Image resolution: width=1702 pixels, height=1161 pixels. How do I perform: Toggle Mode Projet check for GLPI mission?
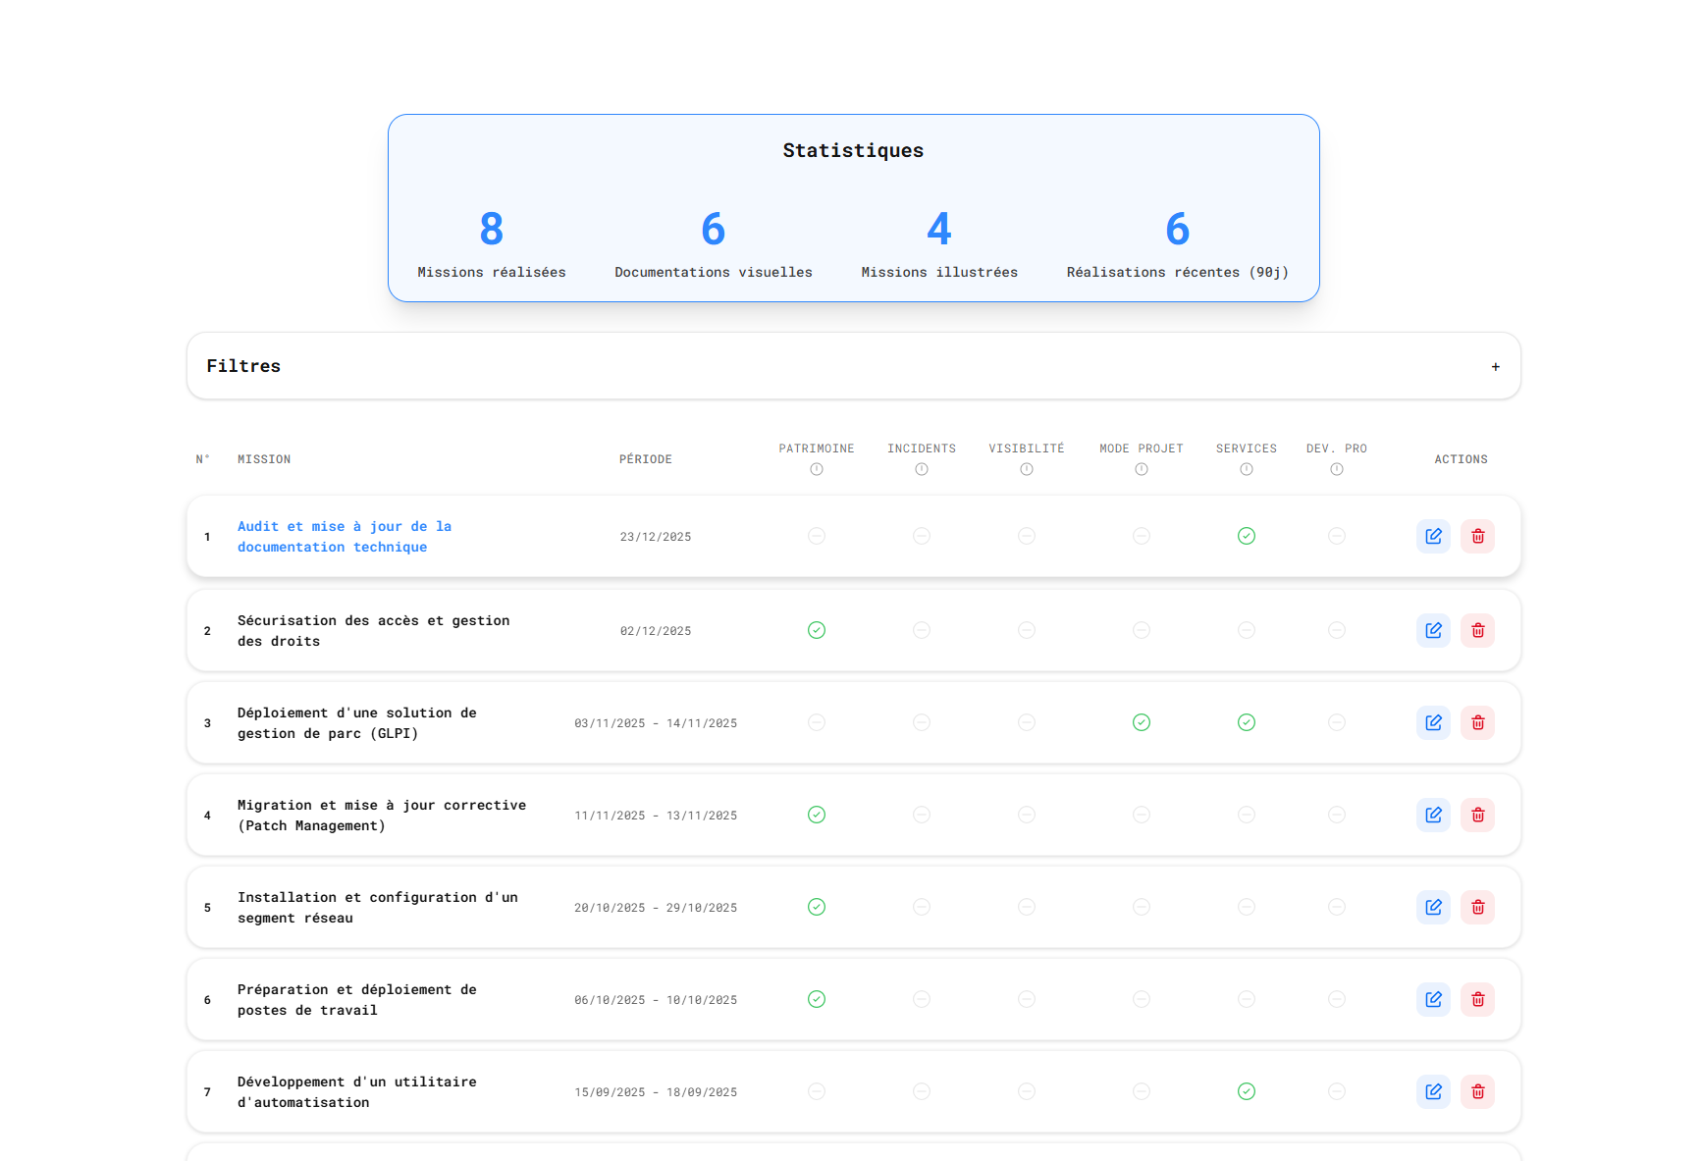1141,722
